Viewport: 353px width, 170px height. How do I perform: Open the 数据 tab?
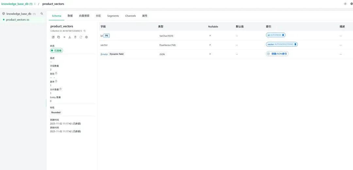(70, 16)
